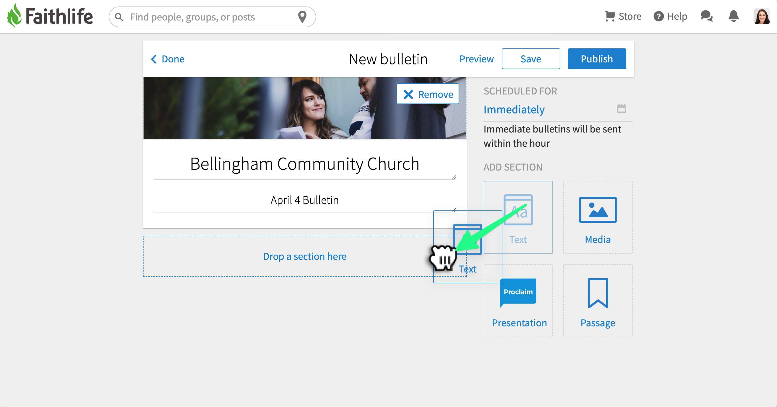Select the Media section icon

[x=597, y=210]
